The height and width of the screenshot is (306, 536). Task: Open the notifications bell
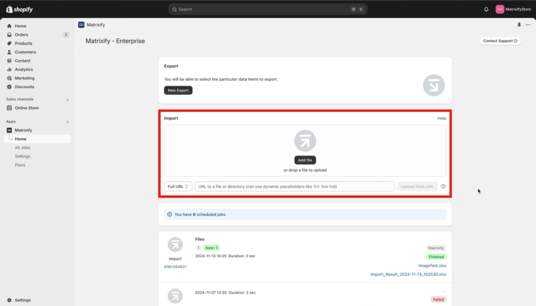click(x=486, y=9)
